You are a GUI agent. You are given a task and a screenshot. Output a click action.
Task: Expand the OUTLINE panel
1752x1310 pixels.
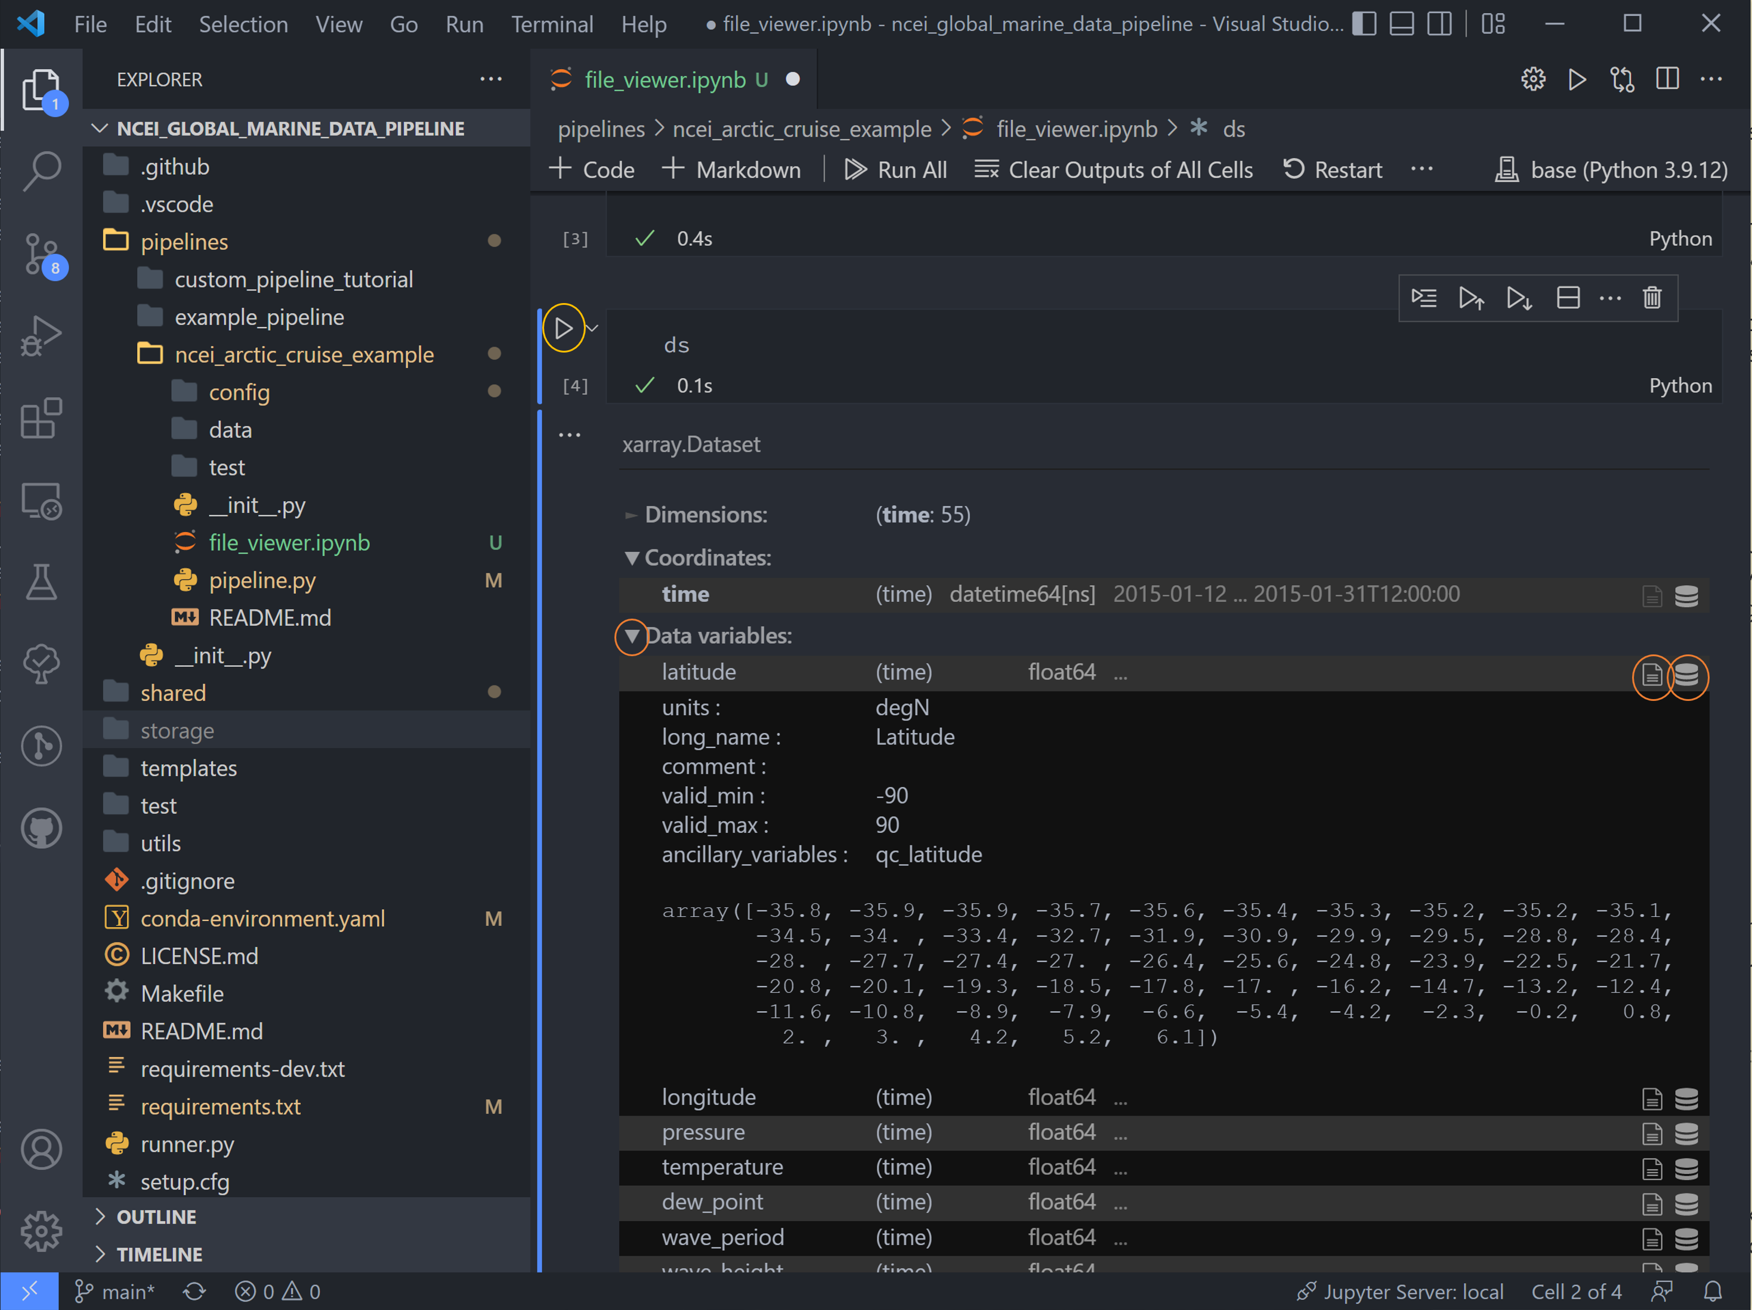click(156, 1216)
